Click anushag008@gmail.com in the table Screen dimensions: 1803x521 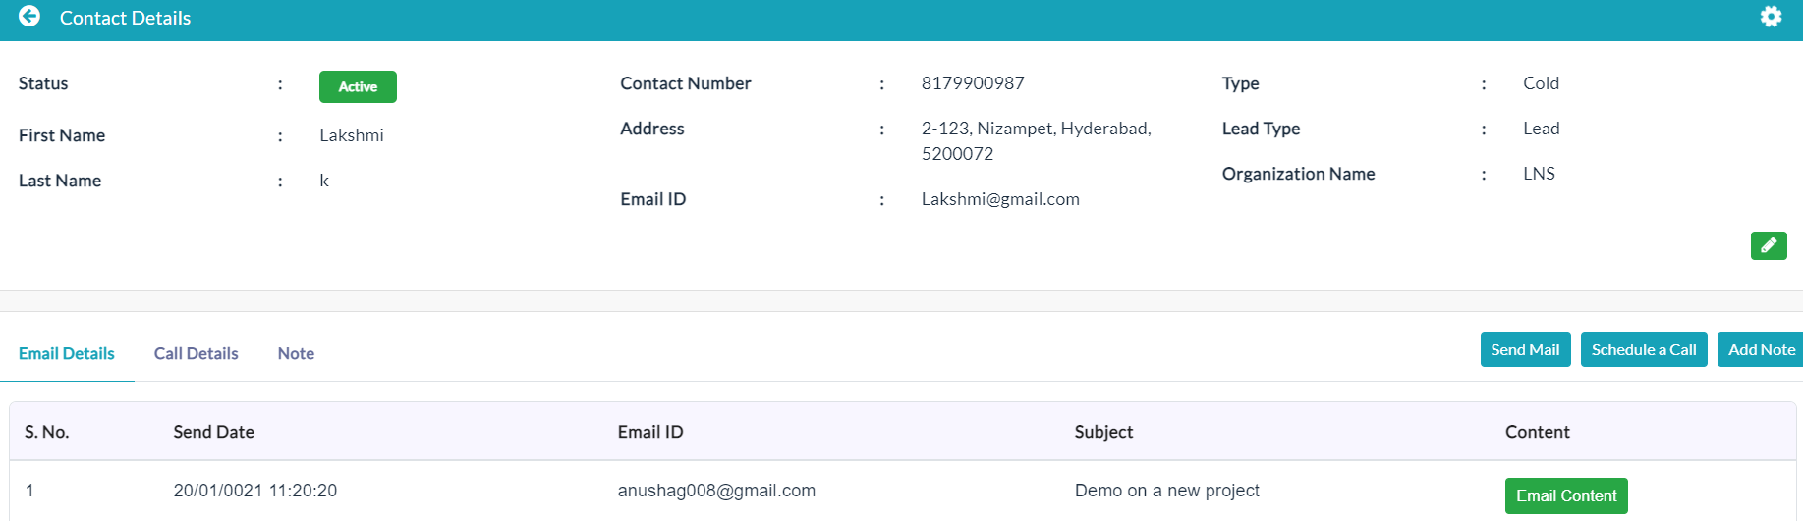point(716,491)
